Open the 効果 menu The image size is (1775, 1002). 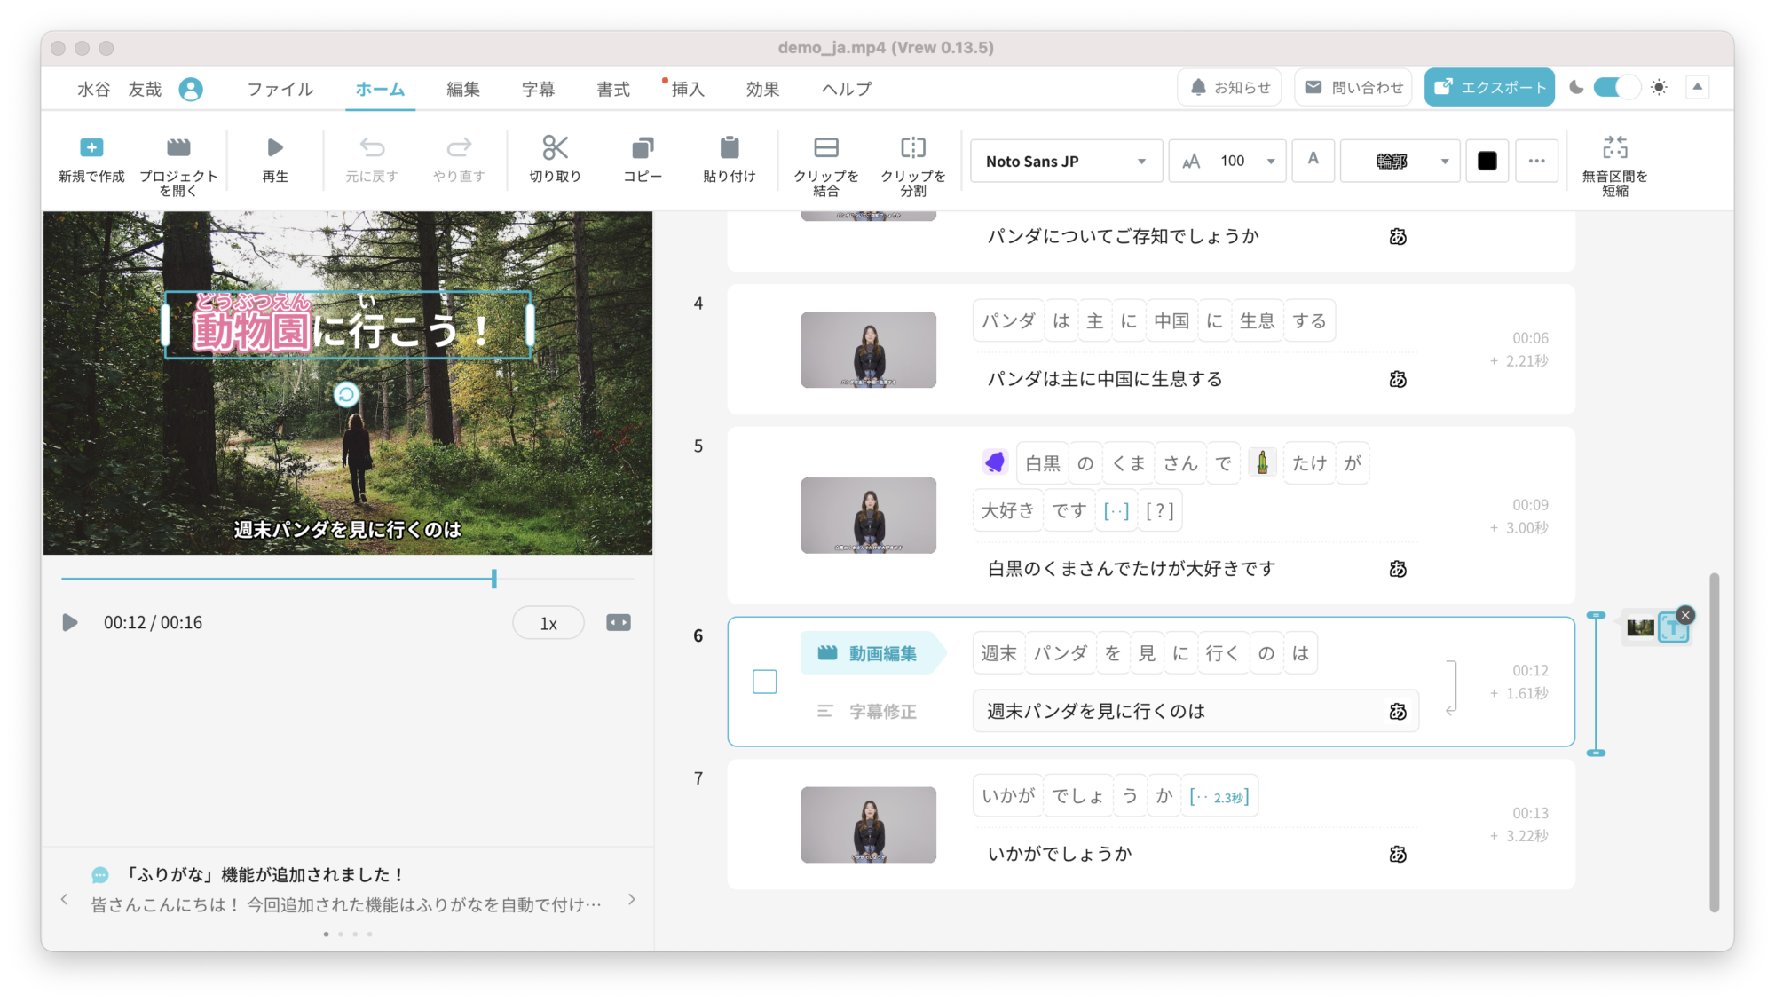(762, 89)
